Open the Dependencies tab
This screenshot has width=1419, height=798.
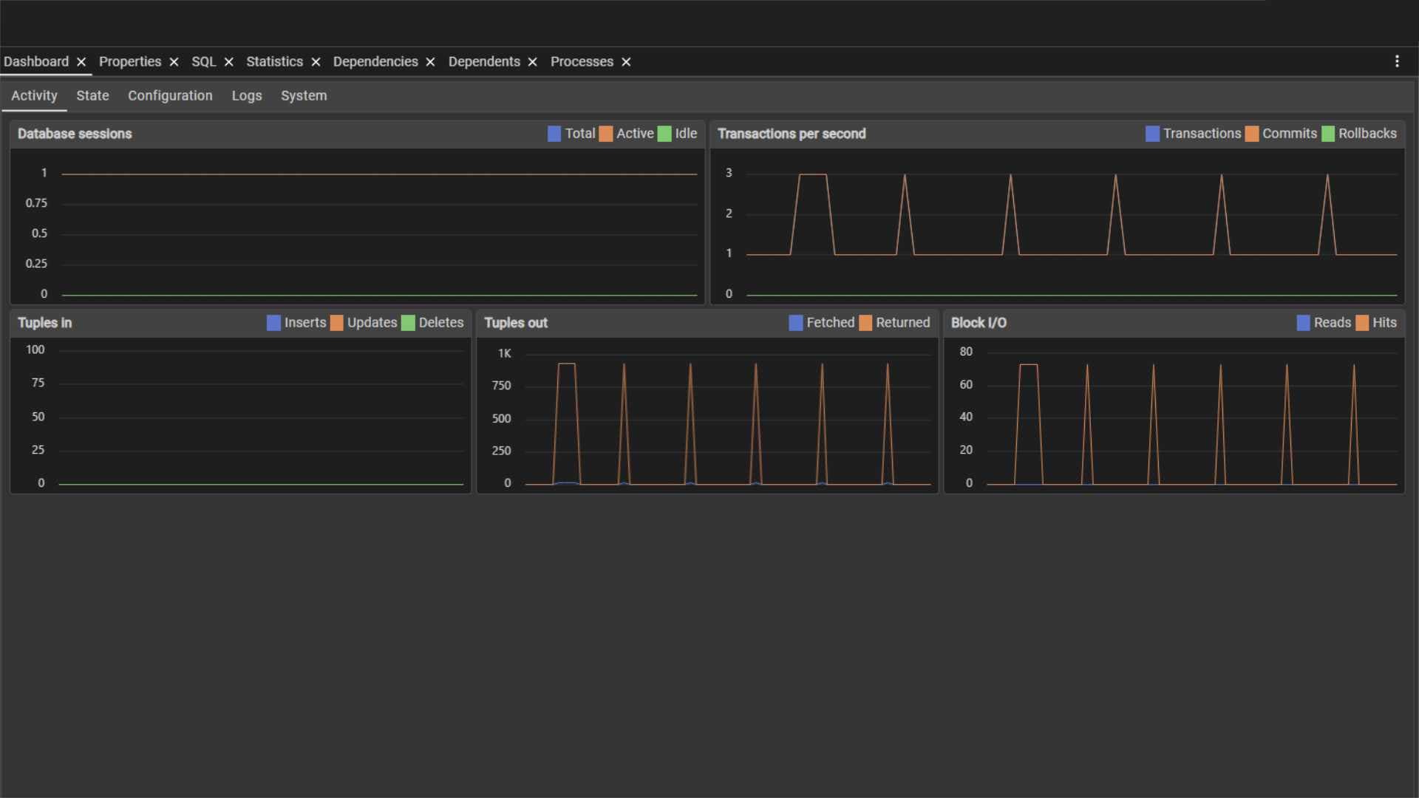click(375, 61)
